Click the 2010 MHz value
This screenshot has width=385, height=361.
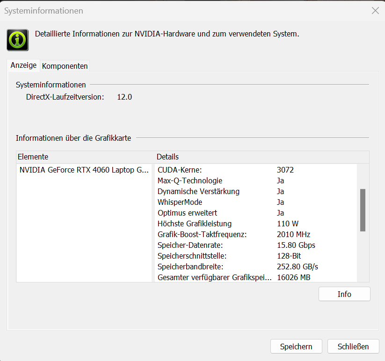tap(293, 235)
